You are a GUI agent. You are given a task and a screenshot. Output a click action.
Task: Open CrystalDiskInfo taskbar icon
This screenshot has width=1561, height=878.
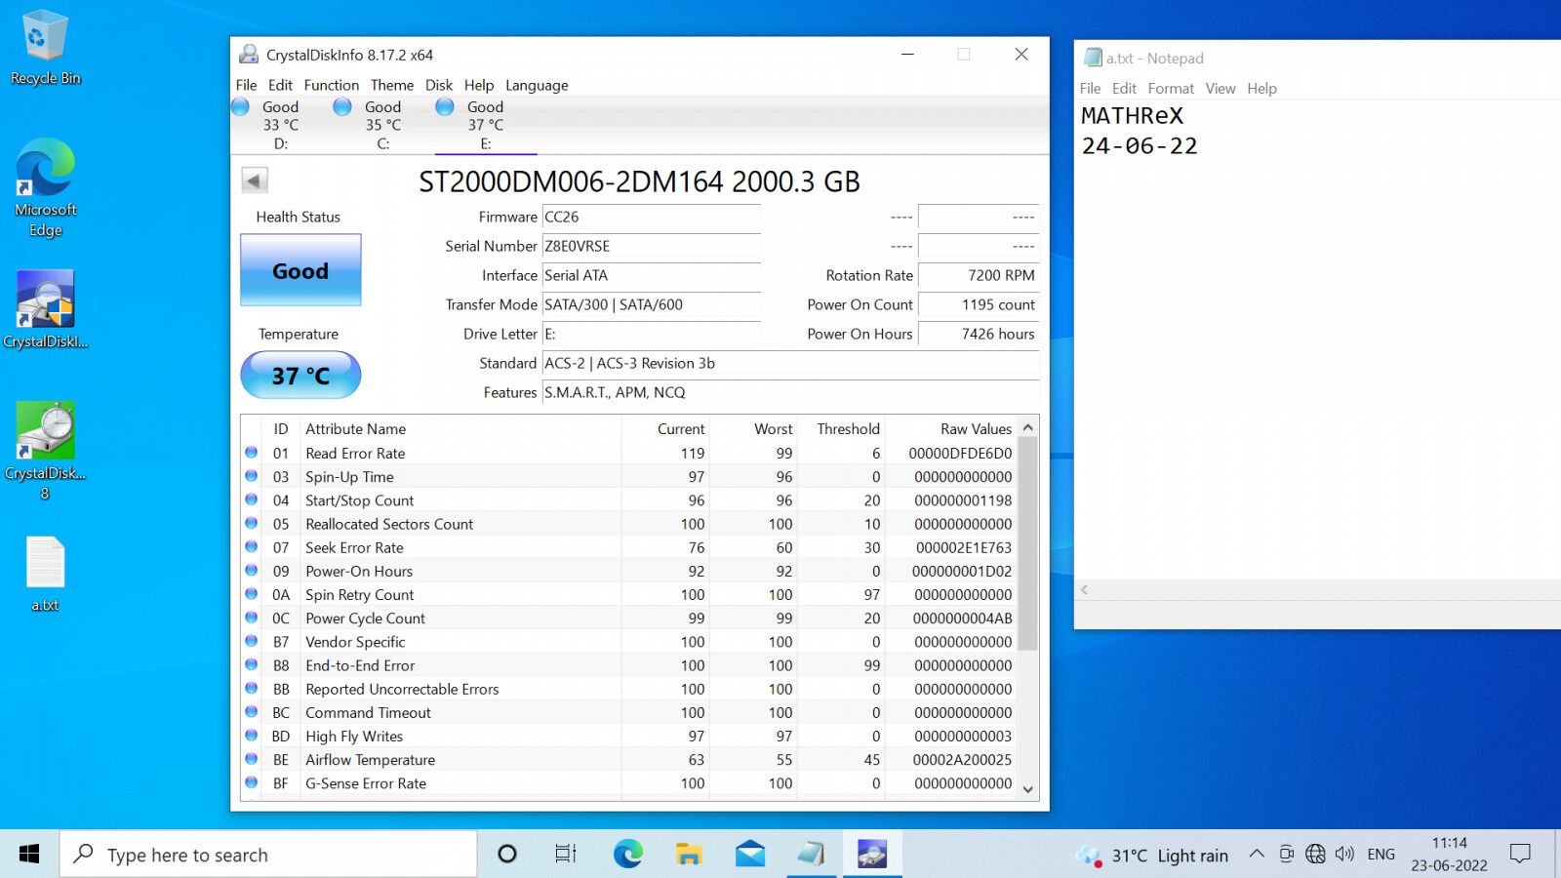871,855
